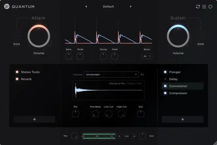The image size is (217, 145).
Task: Click the global Out knob at bottom
Action: click(x=142, y=136)
